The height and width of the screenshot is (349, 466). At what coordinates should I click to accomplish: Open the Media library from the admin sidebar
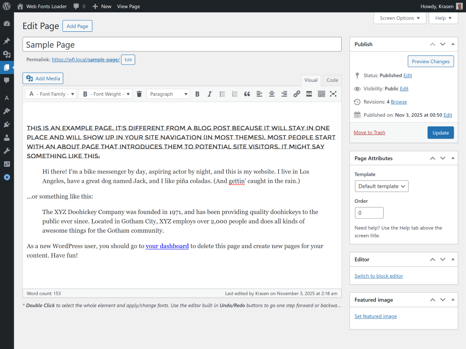coord(6,53)
